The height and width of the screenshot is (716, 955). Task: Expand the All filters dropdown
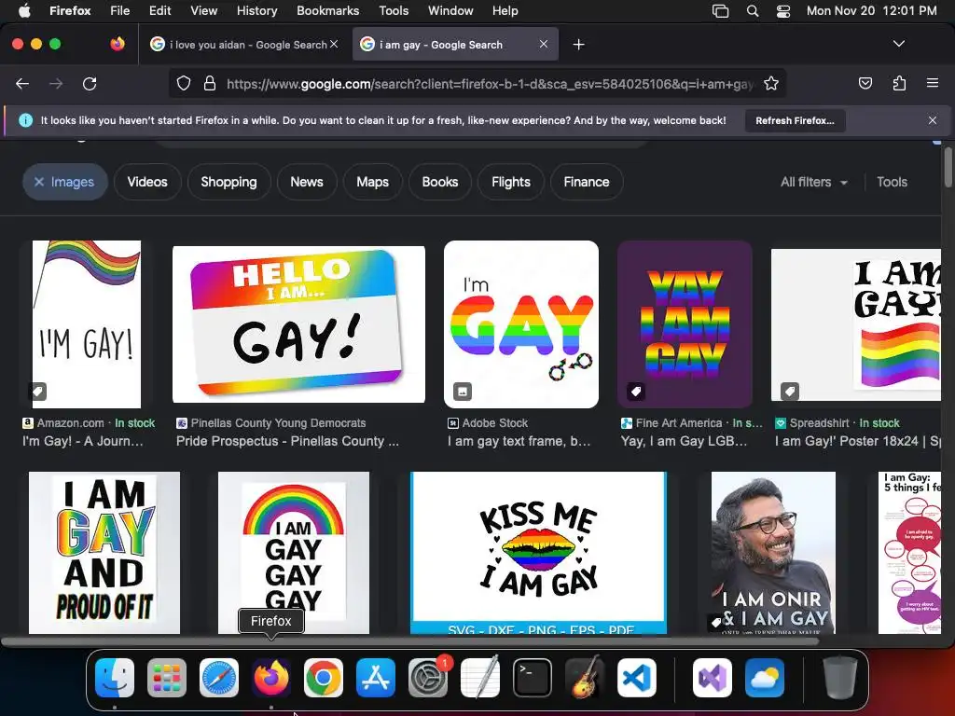[x=813, y=182]
